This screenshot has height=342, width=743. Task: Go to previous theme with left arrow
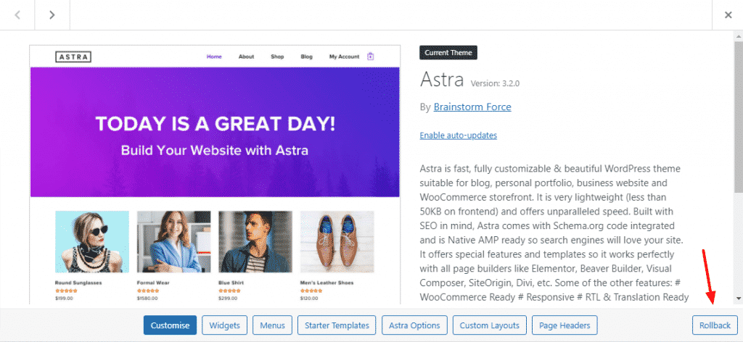coord(17,15)
